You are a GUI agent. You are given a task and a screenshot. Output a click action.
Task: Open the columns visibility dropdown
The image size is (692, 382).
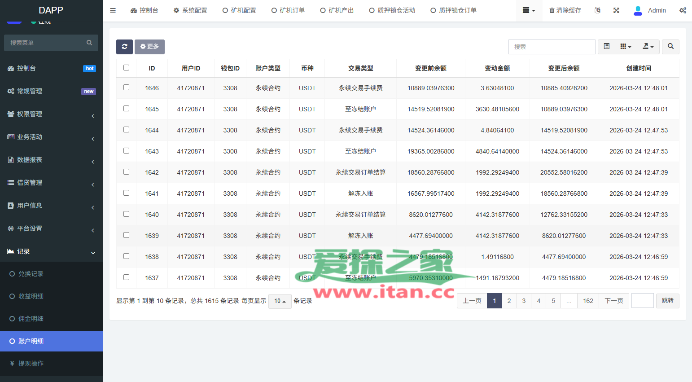626,47
